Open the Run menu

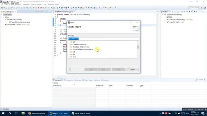click(45, 5)
